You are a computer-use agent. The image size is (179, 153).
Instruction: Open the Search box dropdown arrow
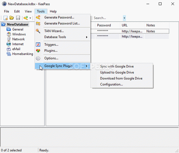[124, 18]
